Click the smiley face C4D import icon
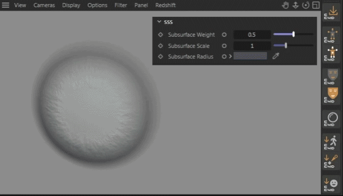This screenshot has width=343, height=196. tap(331, 185)
